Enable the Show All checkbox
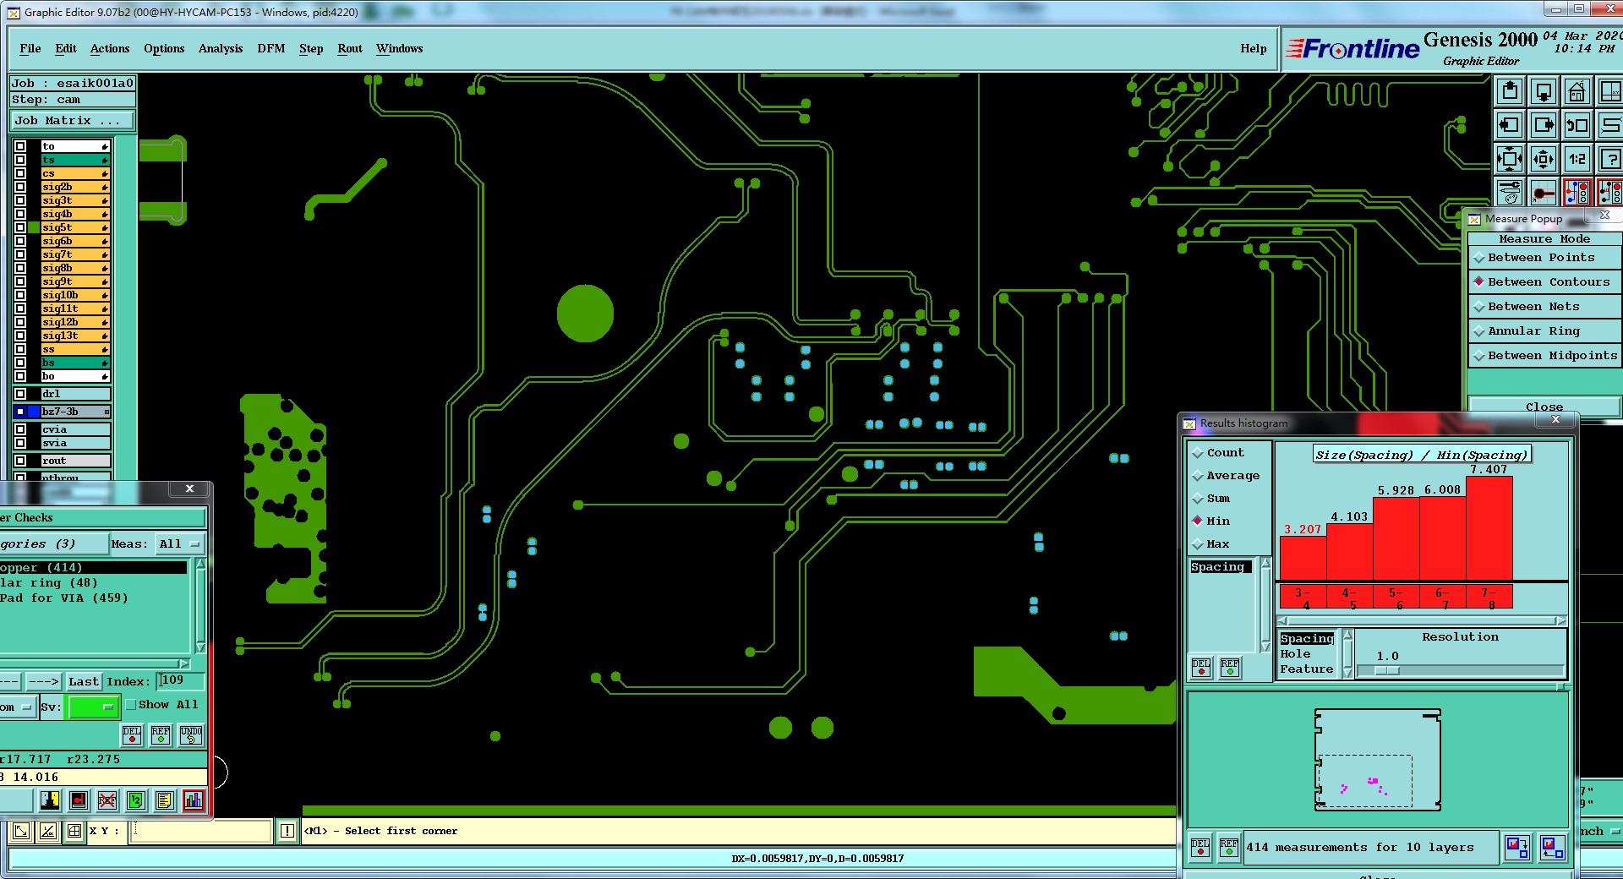Image resolution: width=1623 pixels, height=879 pixels. tap(131, 704)
